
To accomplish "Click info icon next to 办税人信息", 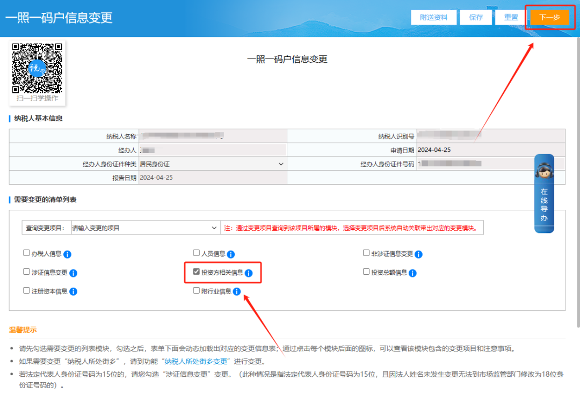I will (68, 254).
